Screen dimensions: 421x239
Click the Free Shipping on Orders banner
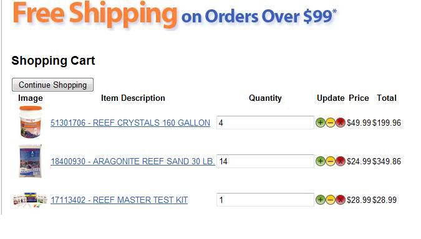pyautogui.click(x=175, y=15)
